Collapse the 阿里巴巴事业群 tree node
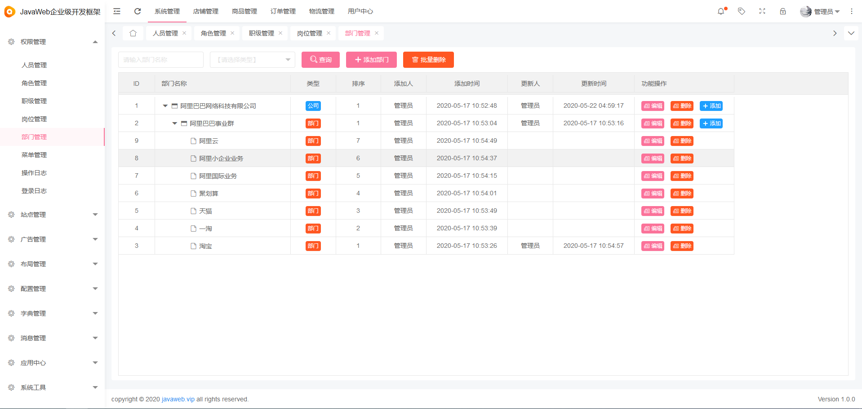Viewport: 862px width, 409px height. pos(174,123)
